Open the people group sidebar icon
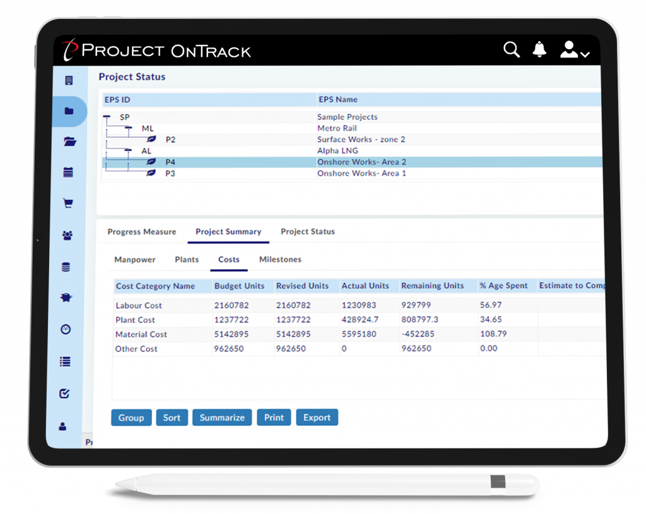 click(67, 235)
